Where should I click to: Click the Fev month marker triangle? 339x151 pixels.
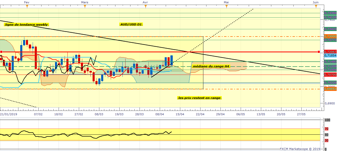tap(27, 6)
